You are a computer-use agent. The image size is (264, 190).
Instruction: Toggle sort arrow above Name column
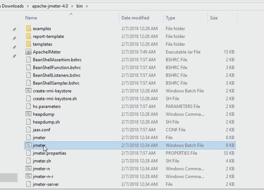[71, 14]
